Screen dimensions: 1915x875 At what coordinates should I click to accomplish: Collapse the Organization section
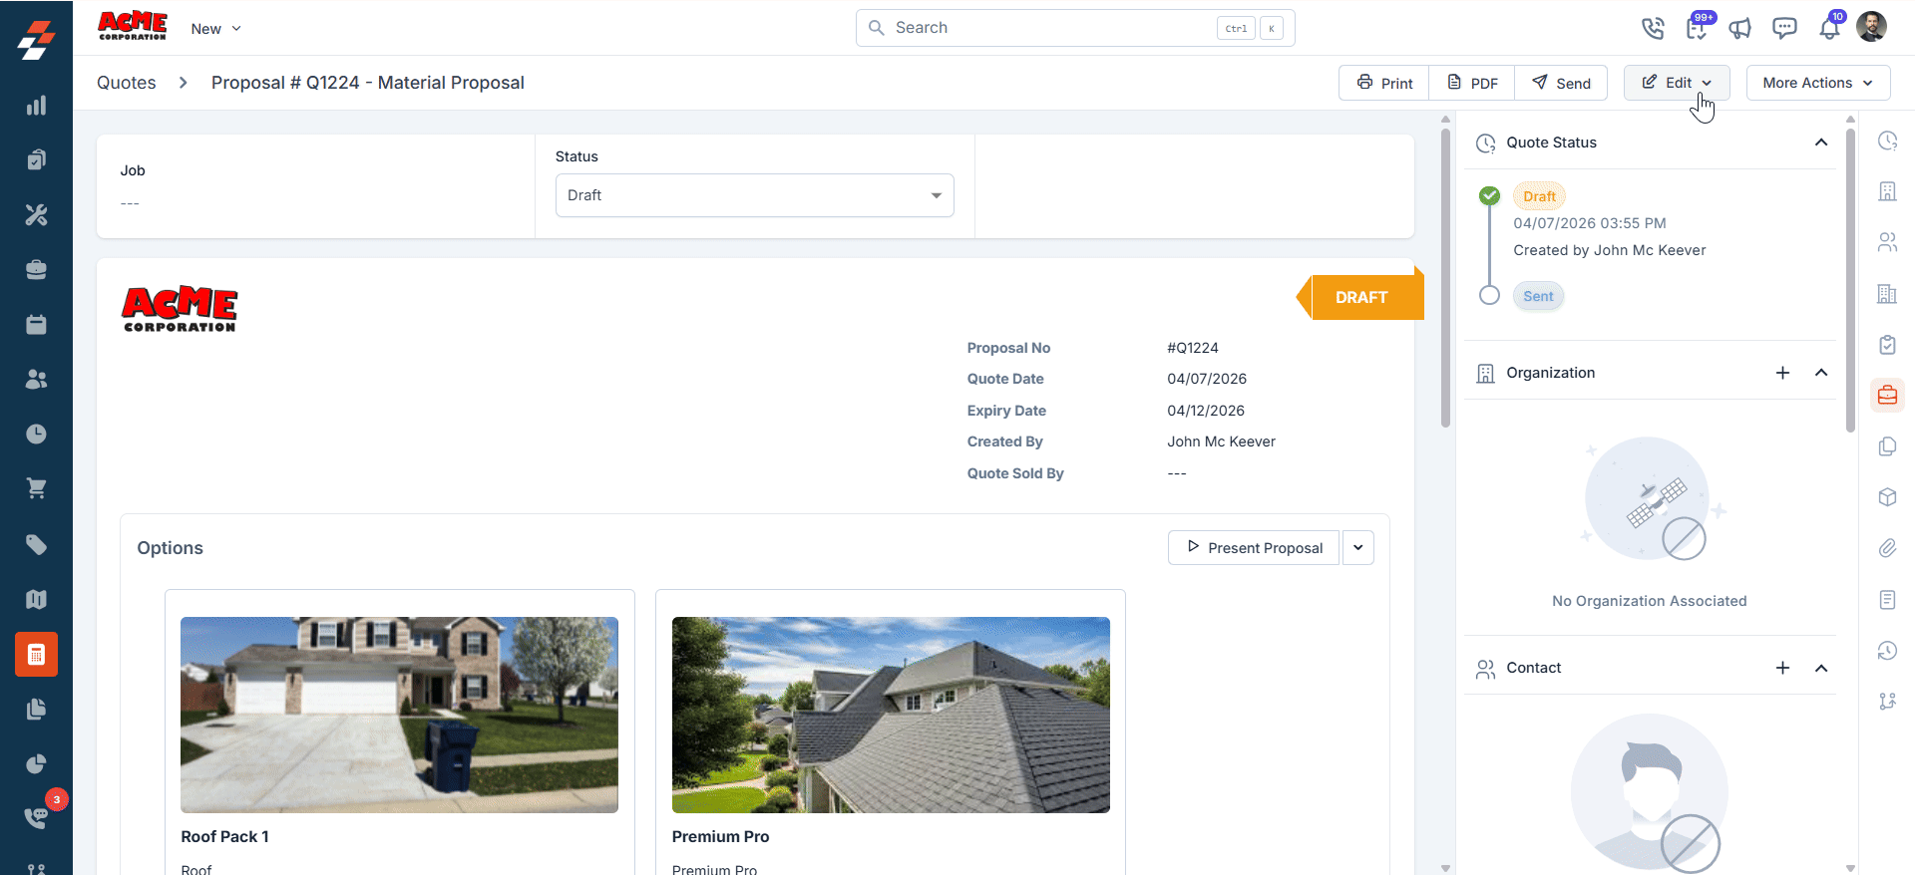click(x=1821, y=373)
